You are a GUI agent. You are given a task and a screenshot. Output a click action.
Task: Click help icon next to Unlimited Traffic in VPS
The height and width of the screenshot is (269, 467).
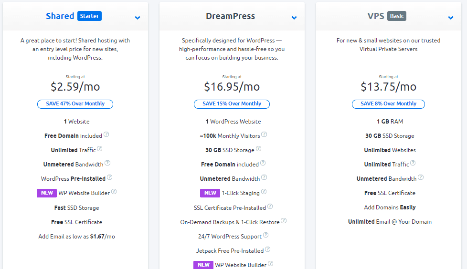coord(413,163)
